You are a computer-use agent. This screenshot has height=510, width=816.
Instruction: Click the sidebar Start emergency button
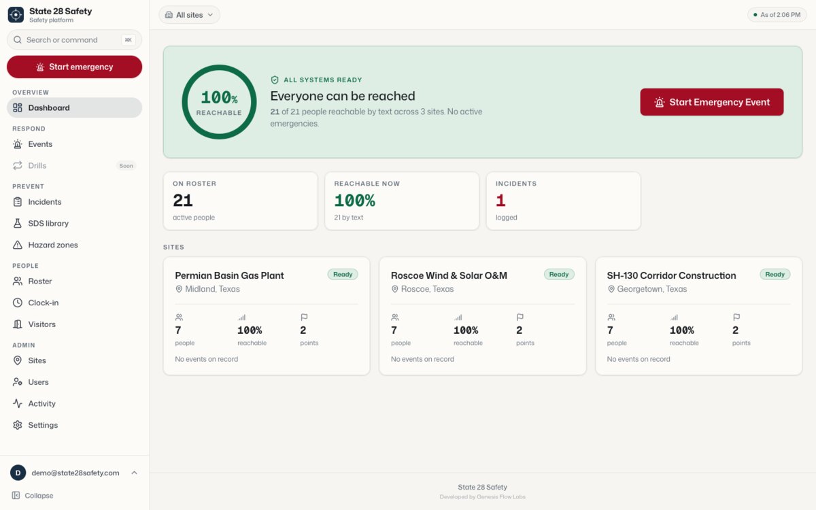74,67
